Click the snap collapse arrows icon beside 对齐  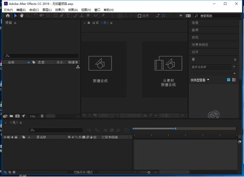click(x=158, y=16)
